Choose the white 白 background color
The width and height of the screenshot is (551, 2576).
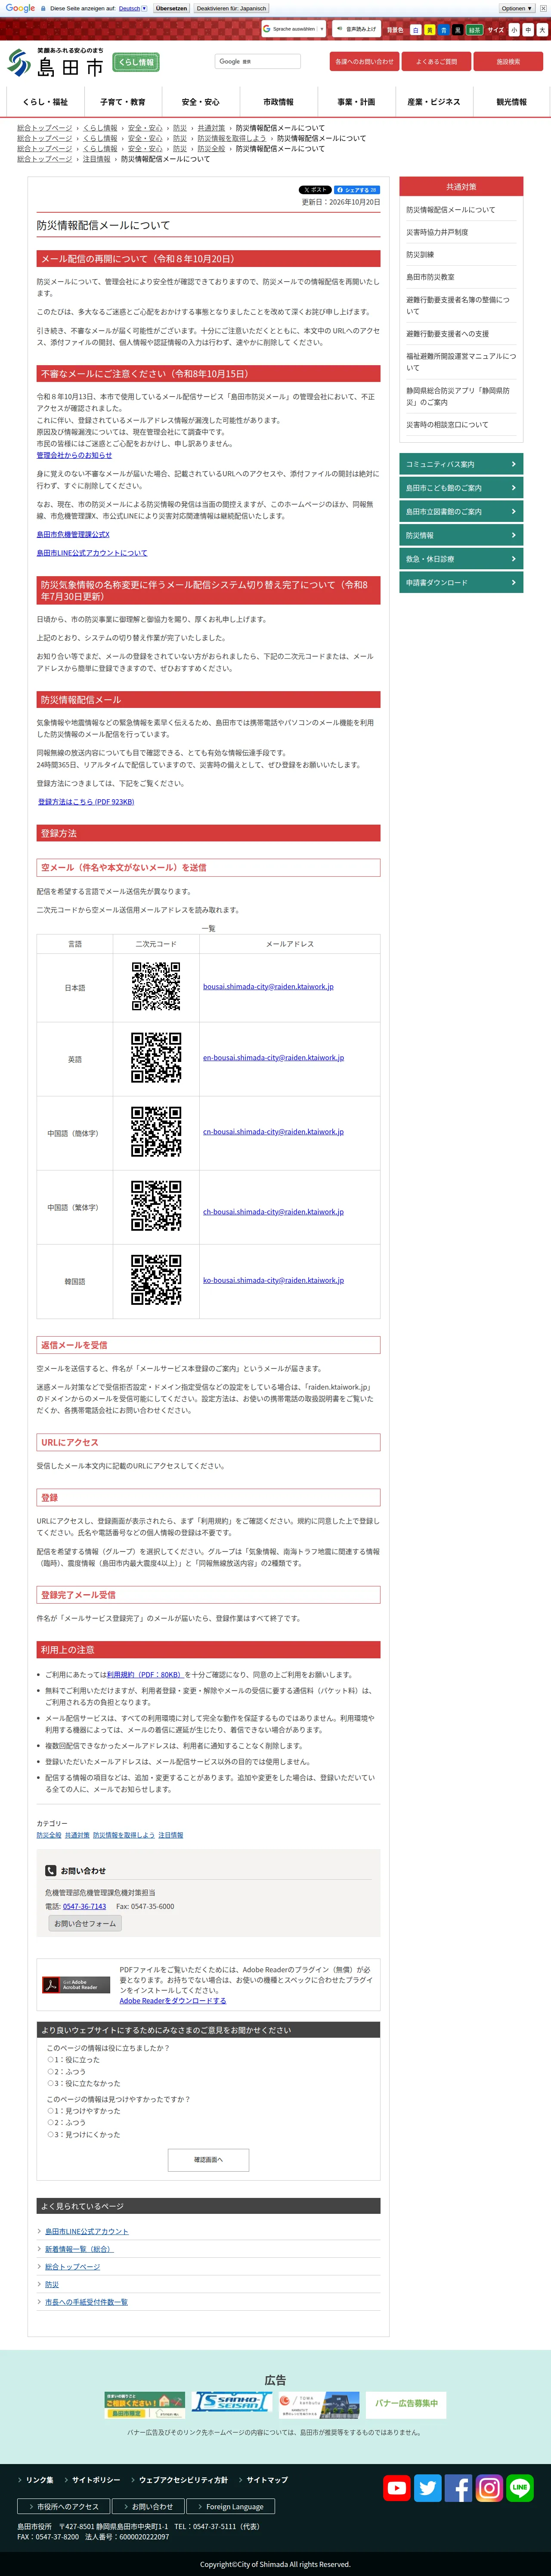[x=416, y=30]
